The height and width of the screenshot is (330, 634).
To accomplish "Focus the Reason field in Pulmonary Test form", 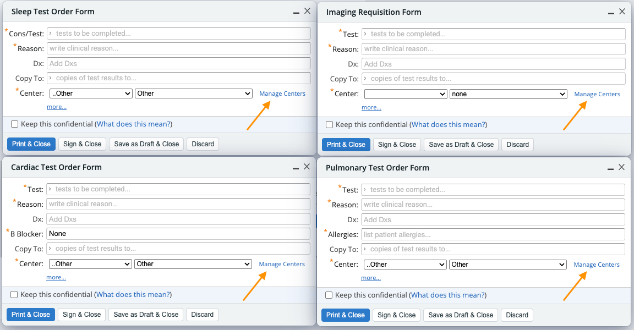I will [493, 205].
